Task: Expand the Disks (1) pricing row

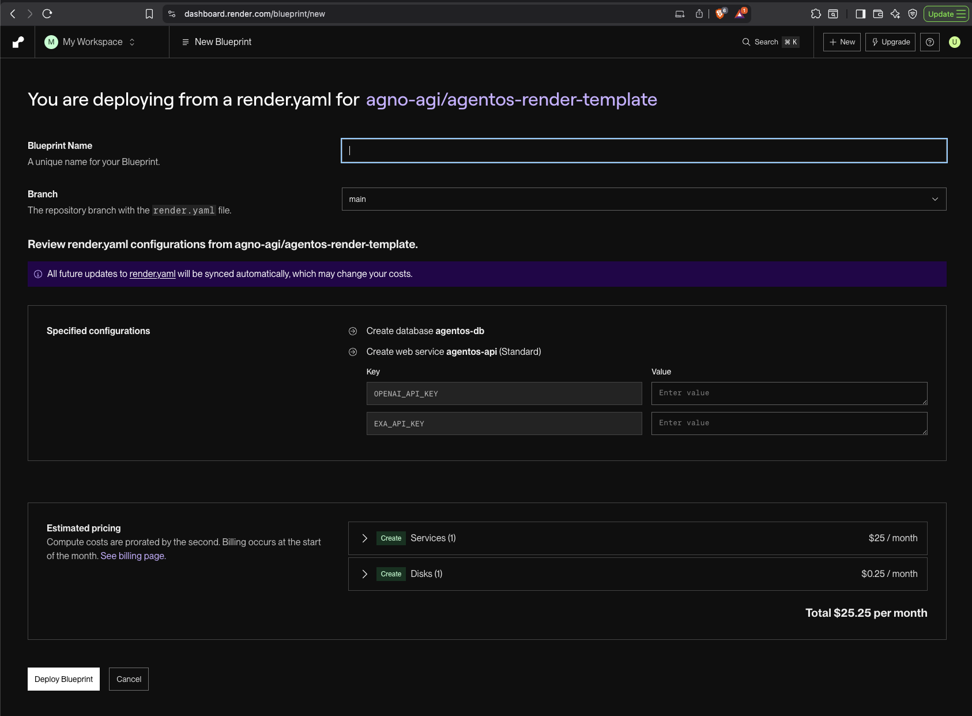Action: click(364, 573)
